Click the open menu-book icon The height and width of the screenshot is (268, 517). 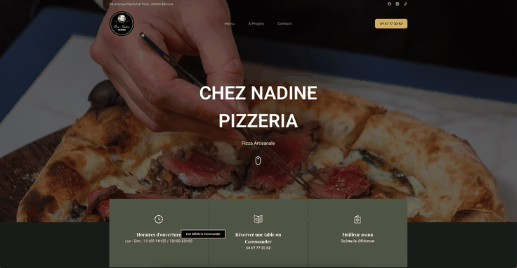(258, 219)
